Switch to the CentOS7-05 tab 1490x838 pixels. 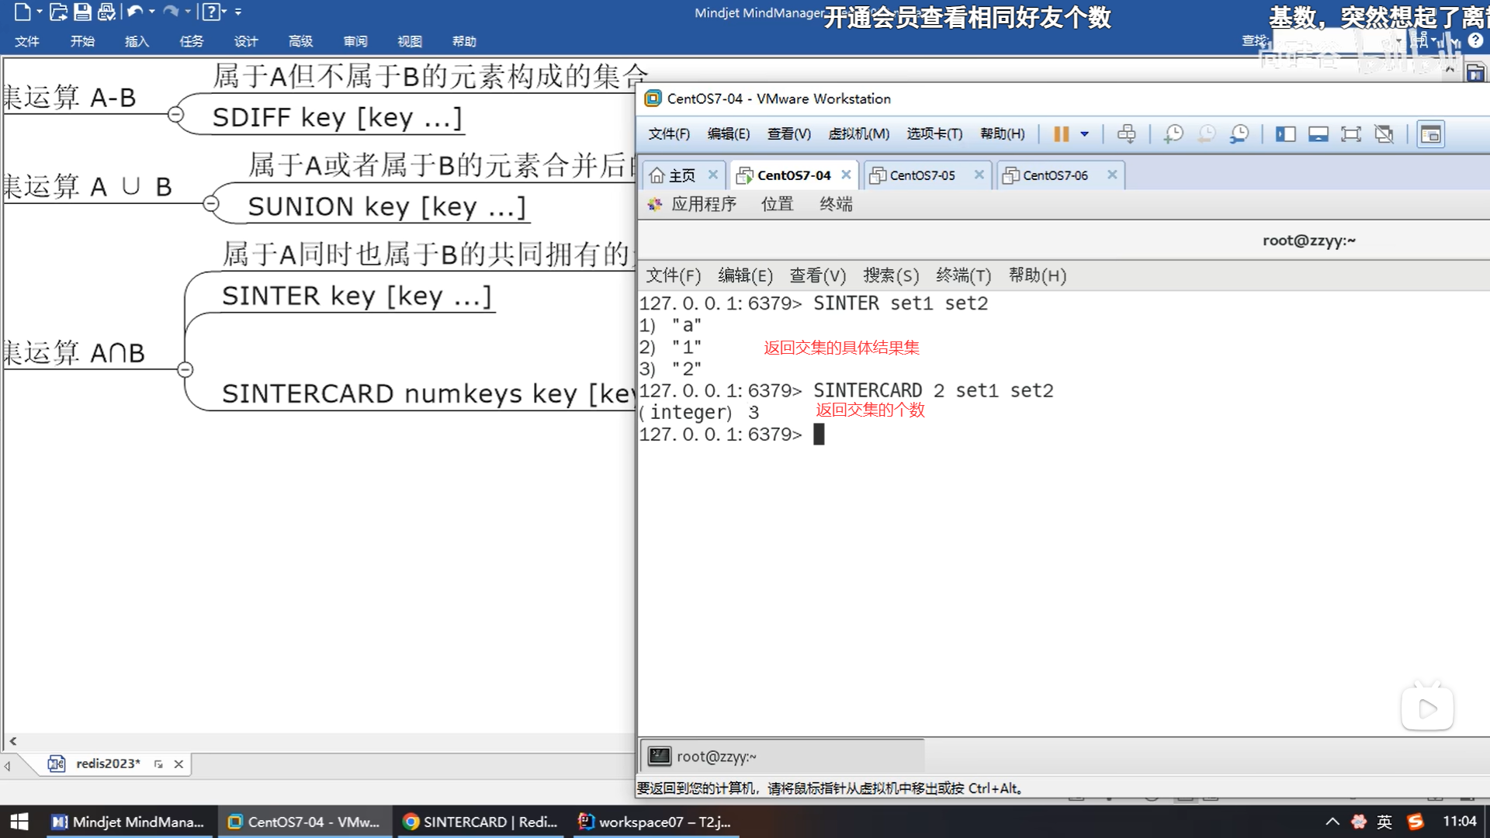[921, 175]
